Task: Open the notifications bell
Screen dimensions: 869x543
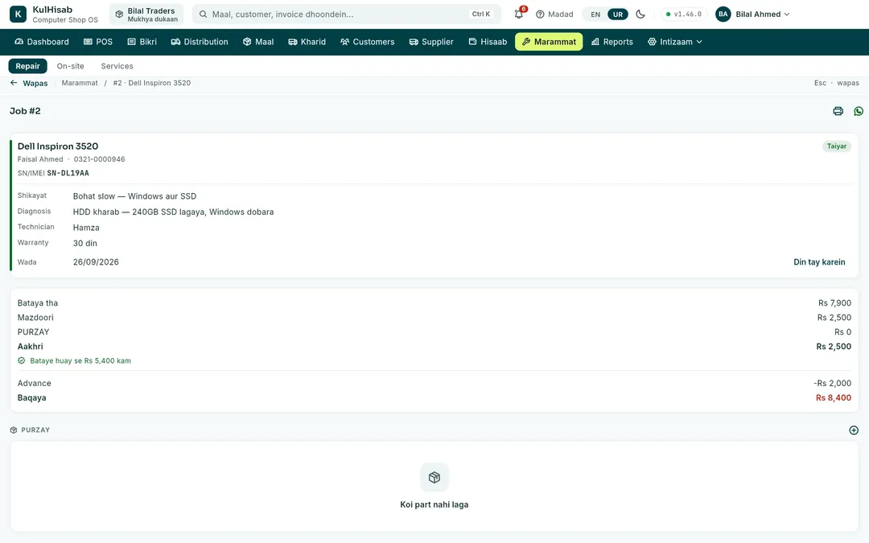Action: [x=519, y=14]
